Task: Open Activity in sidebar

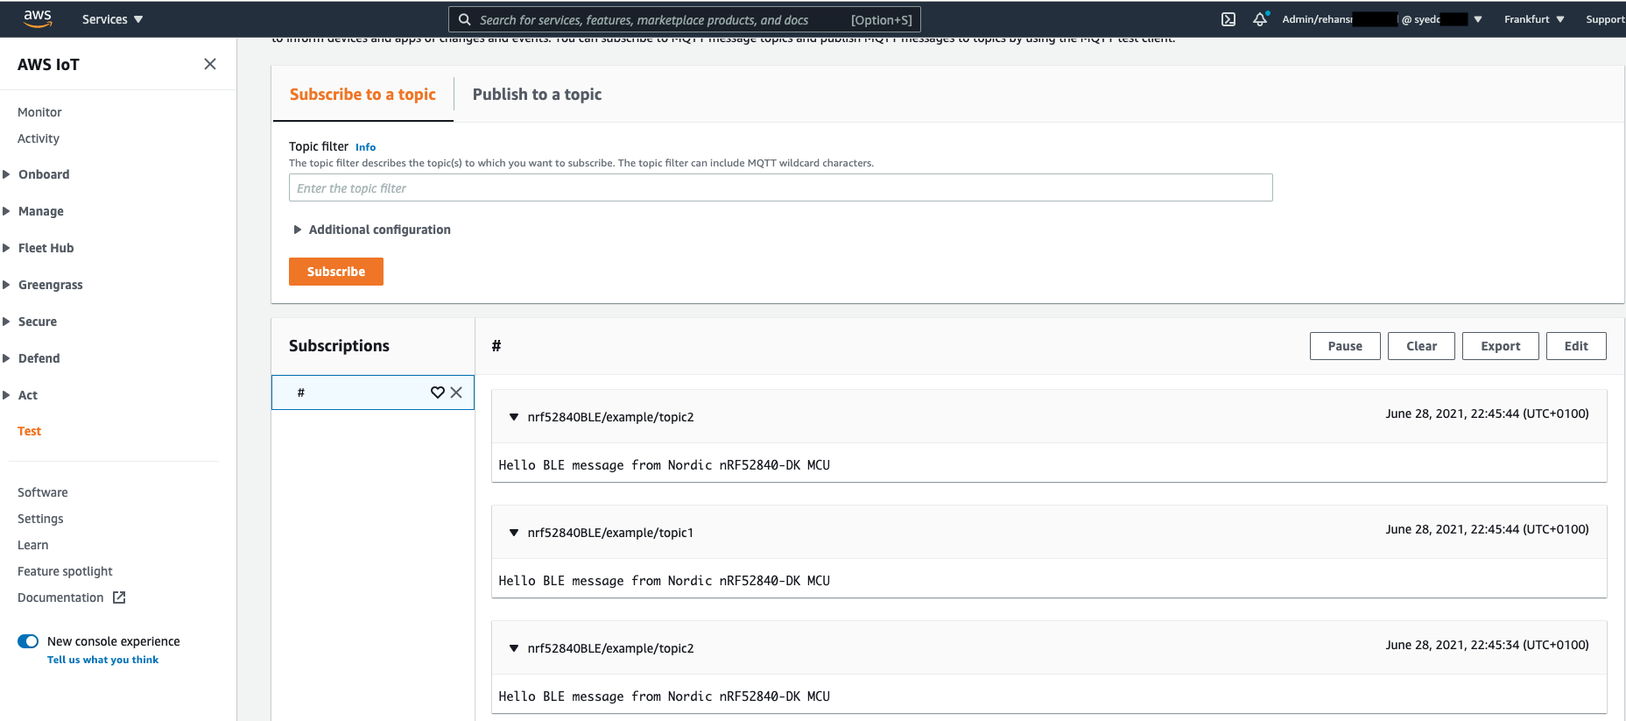Action: tap(39, 138)
